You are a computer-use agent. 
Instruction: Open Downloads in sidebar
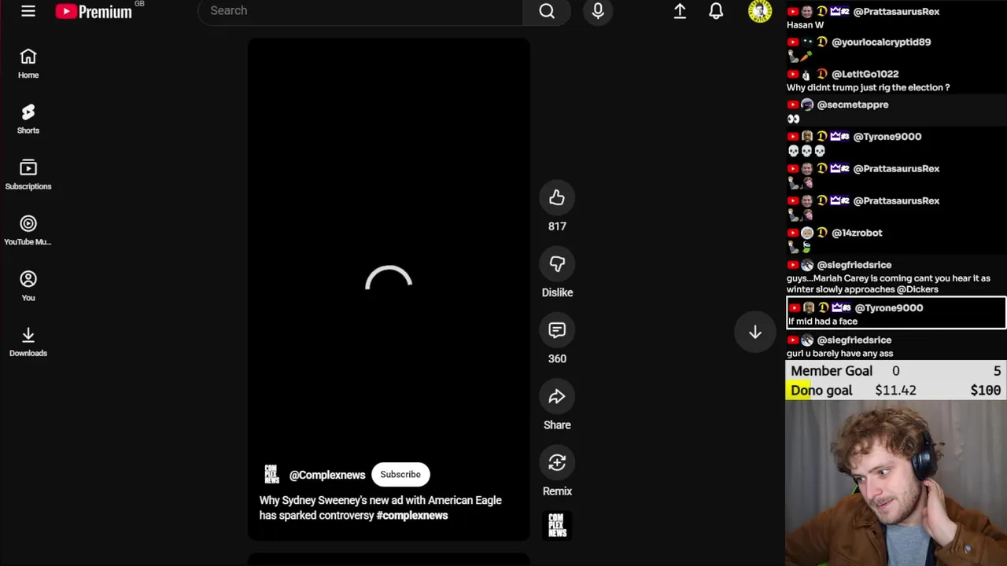[x=28, y=343]
